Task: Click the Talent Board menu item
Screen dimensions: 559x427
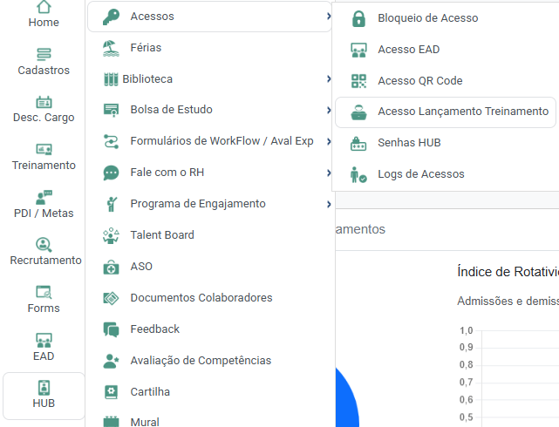Action: (x=161, y=235)
